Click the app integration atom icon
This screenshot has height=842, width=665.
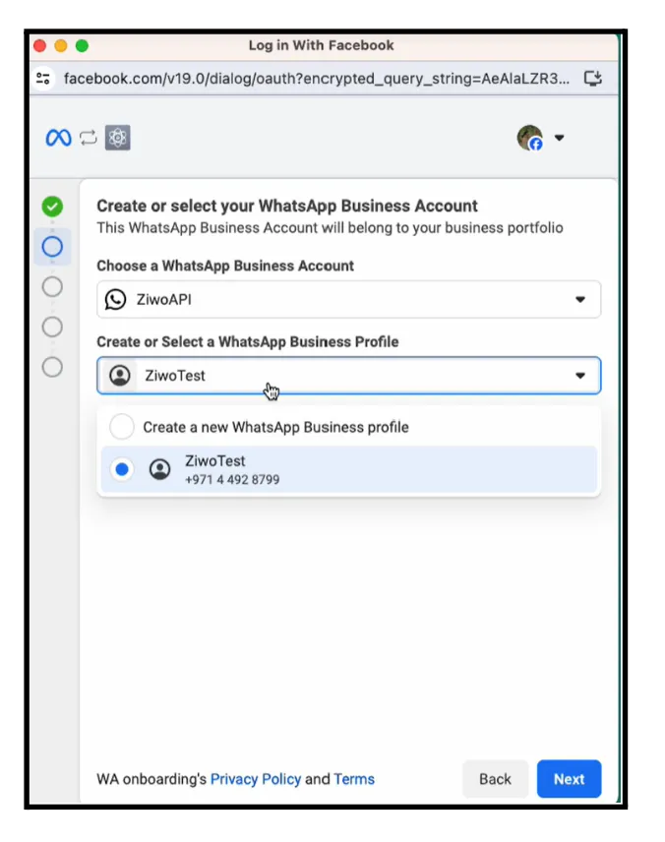pyautogui.click(x=118, y=138)
